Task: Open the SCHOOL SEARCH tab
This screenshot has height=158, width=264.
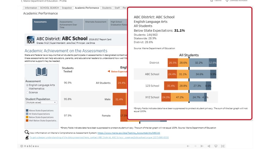Action: (49, 8)
